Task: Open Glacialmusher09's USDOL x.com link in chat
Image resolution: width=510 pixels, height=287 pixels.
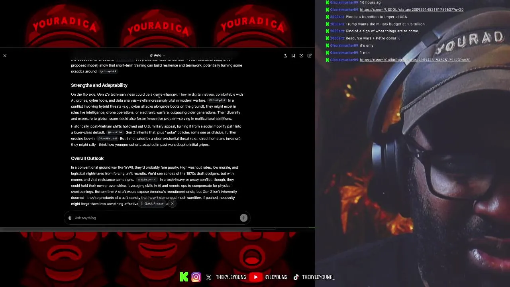Action: (412, 10)
